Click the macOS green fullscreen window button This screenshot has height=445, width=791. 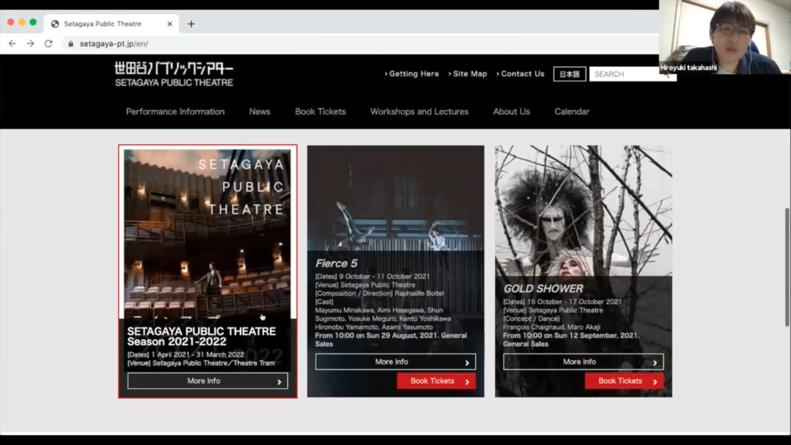[33, 22]
